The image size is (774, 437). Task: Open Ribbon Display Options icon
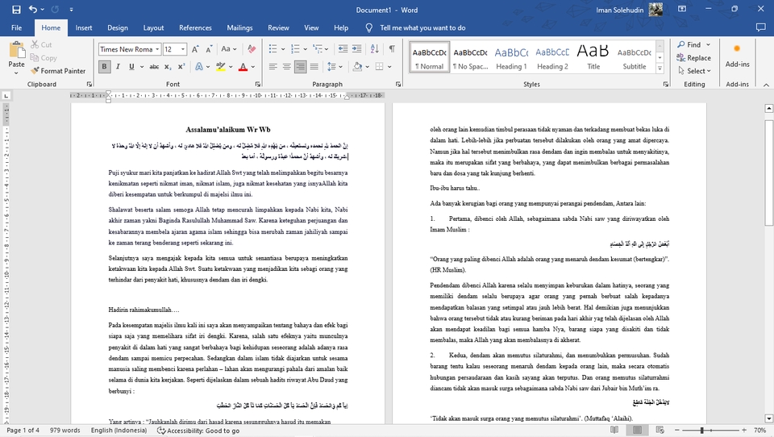tap(682, 9)
